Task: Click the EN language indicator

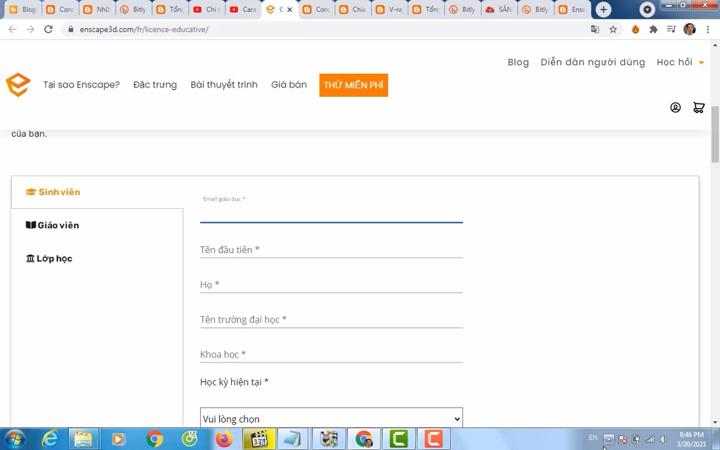Action: pyautogui.click(x=592, y=437)
